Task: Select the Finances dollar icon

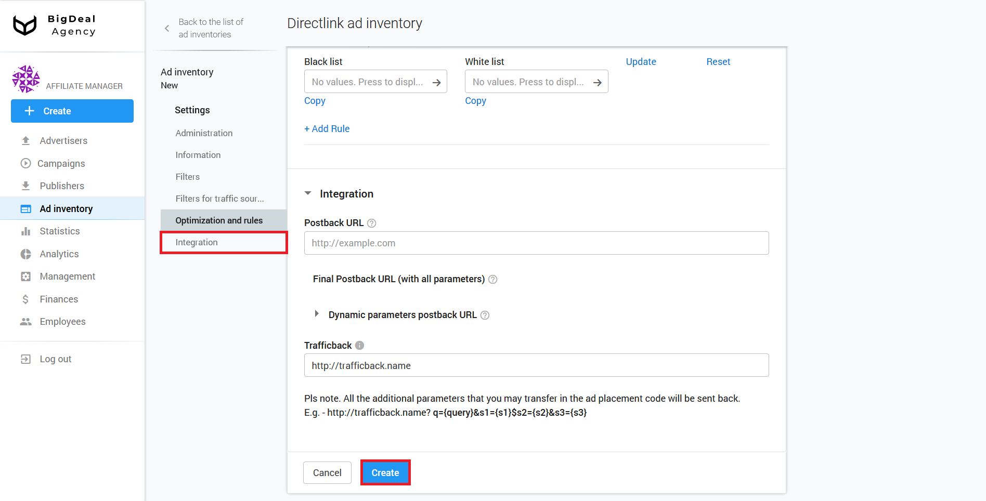Action: [x=26, y=299]
